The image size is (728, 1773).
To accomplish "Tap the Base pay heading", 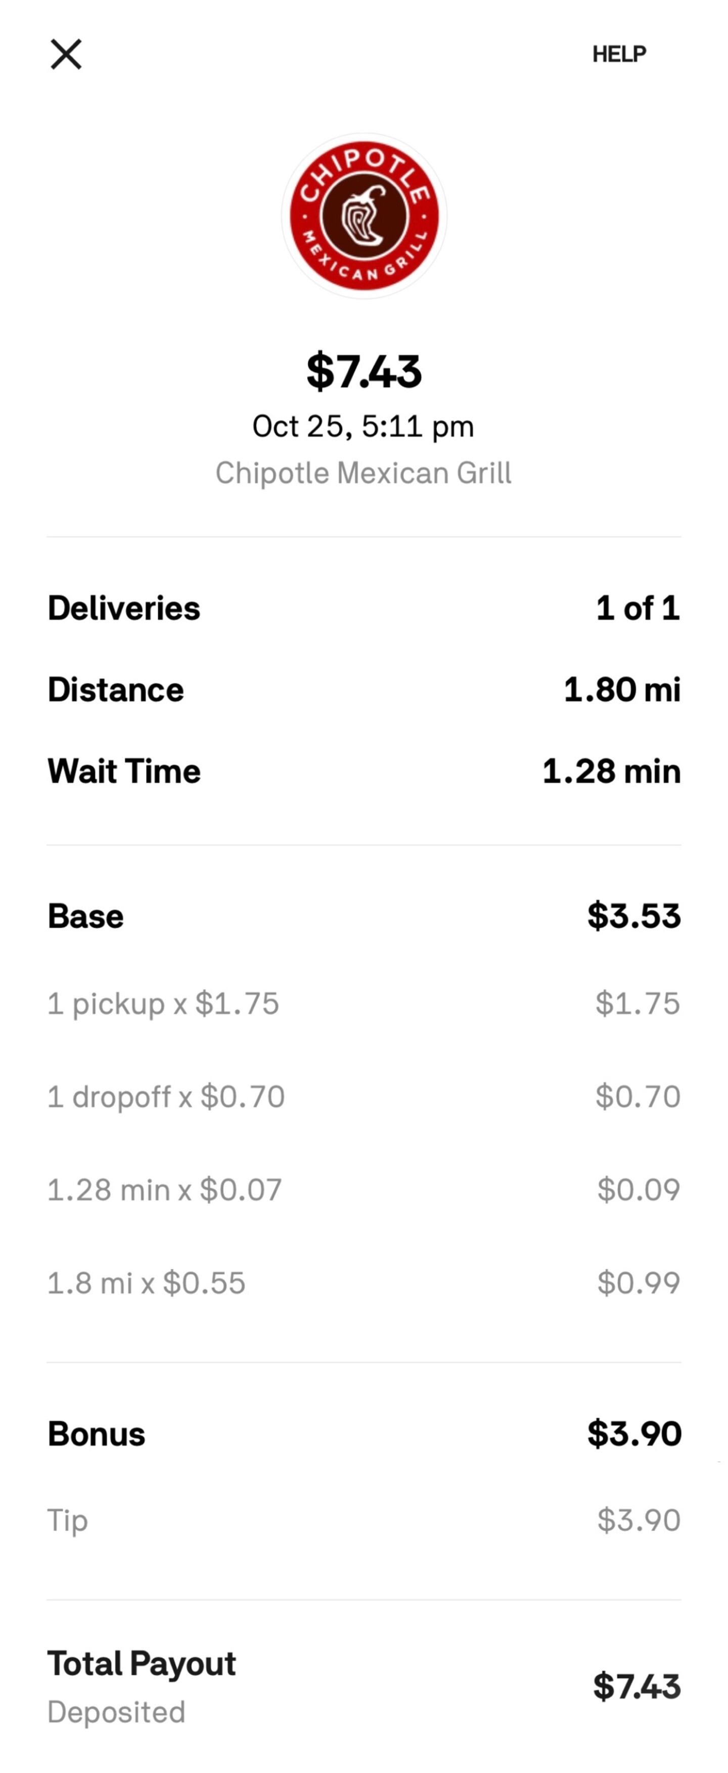I will [x=85, y=917].
